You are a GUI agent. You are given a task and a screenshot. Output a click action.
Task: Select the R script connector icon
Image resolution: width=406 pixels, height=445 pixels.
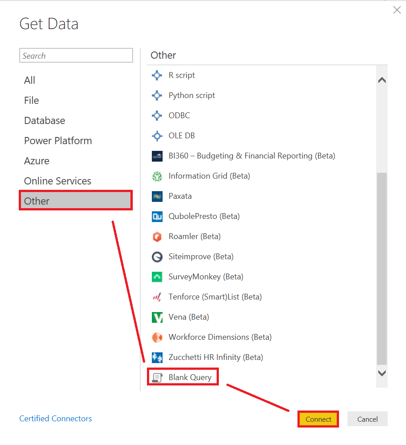[157, 75]
